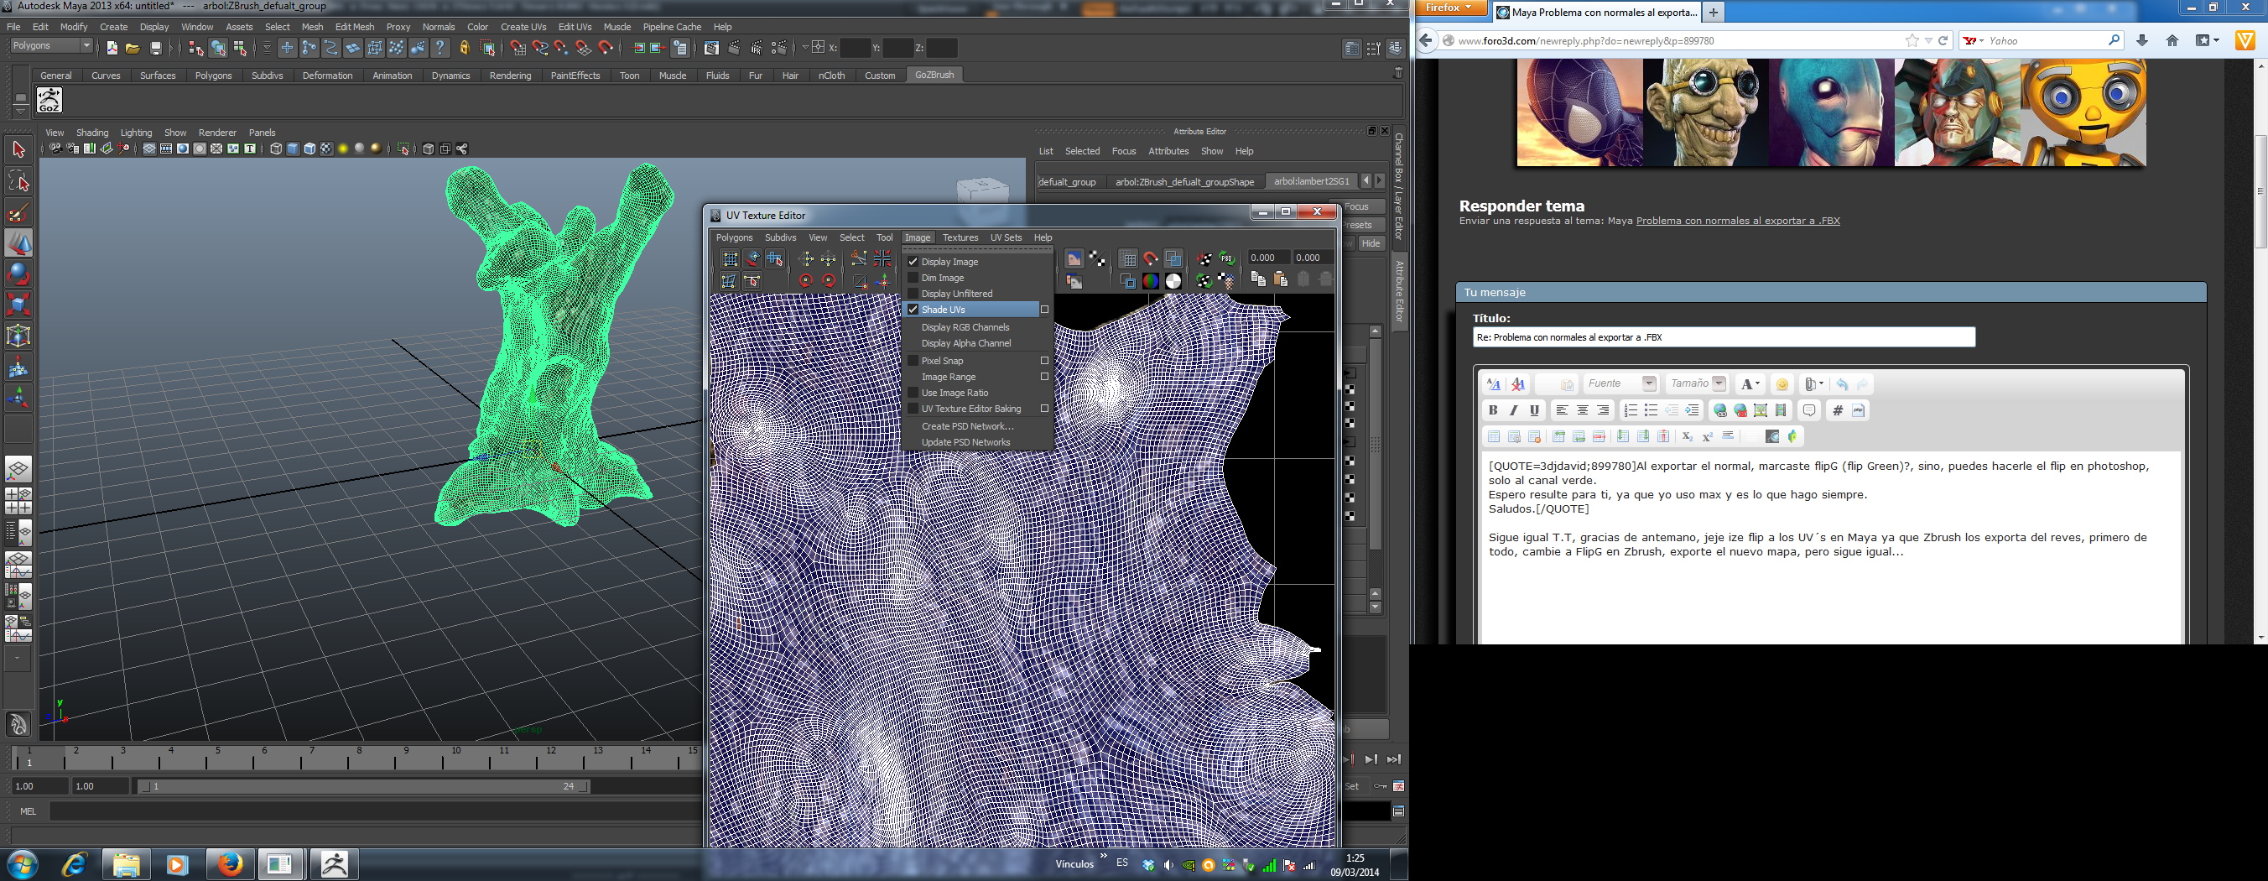Click the Snap to grids magnet icon
The height and width of the screenshot is (881, 2268).
[518, 49]
